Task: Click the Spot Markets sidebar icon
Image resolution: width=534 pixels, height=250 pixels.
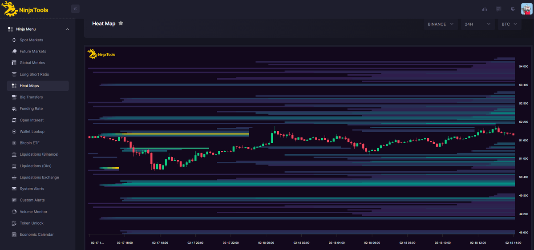Action: 14,40
